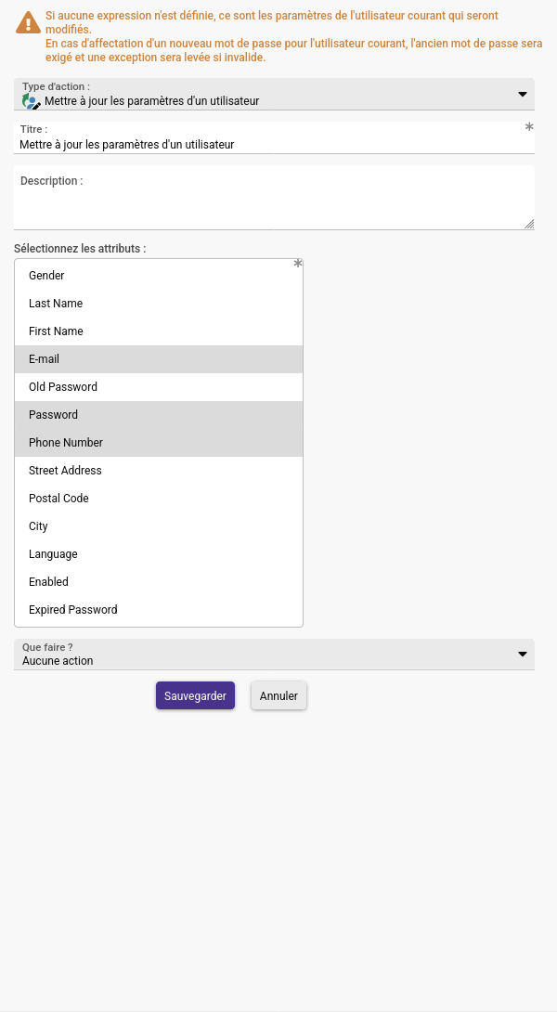Select the Old Password attribute
Image resolution: width=557 pixels, height=1012 pixels.
click(158, 386)
